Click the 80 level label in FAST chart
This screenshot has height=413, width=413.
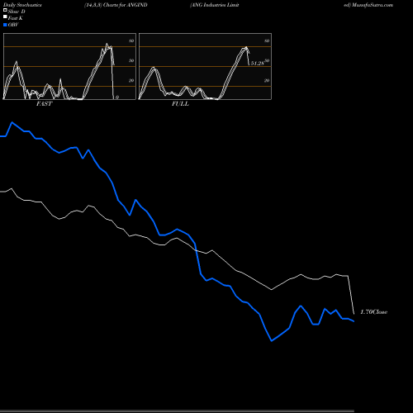coord(131,40)
